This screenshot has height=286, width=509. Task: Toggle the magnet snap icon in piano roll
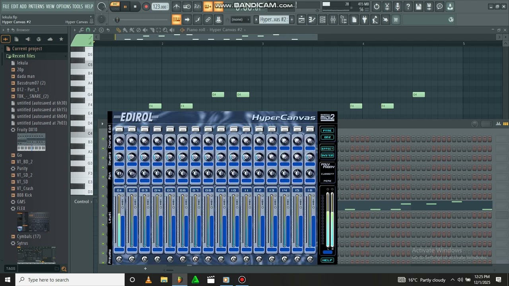coord(88,30)
